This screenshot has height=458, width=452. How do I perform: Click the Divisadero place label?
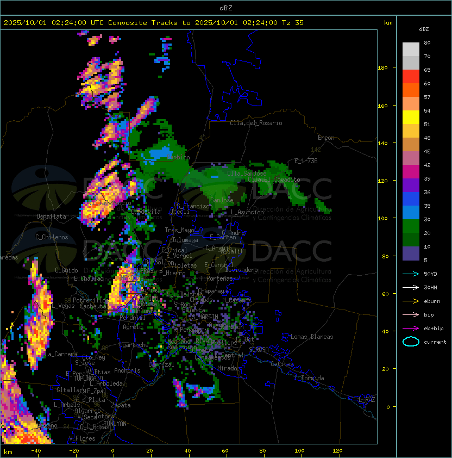tap(241, 270)
